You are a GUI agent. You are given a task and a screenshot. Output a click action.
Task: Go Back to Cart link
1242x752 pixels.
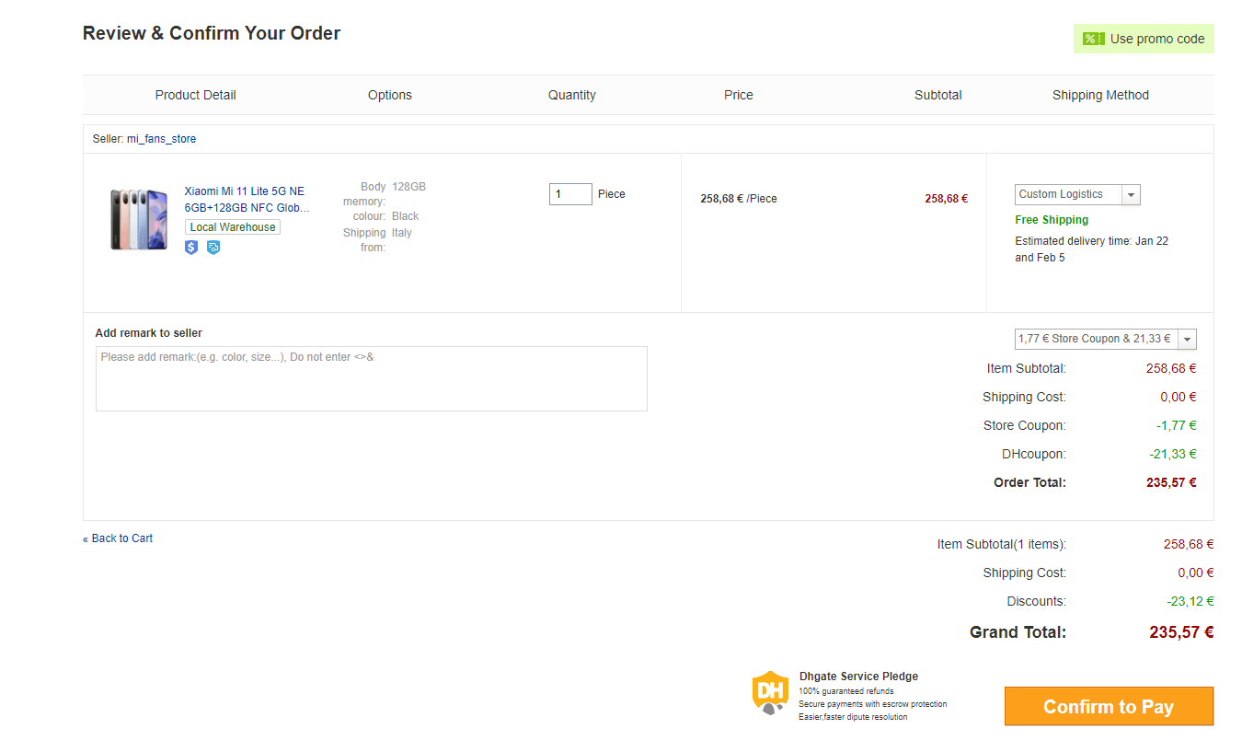118,538
